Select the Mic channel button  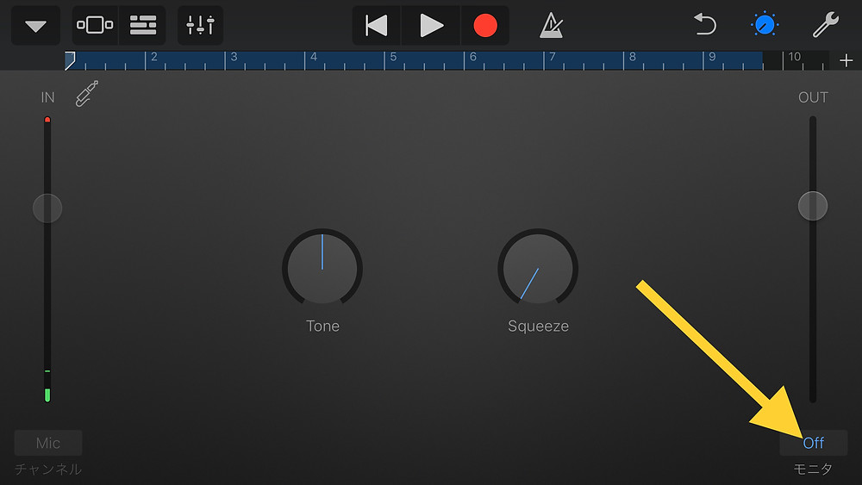pos(48,443)
